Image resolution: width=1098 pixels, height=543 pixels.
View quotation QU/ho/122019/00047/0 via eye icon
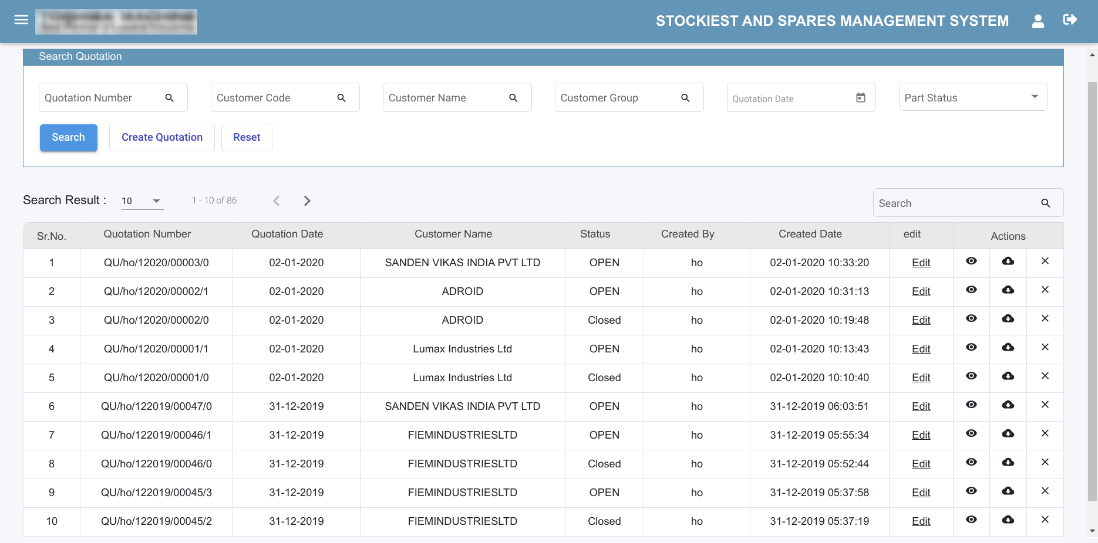click(972, 405)
